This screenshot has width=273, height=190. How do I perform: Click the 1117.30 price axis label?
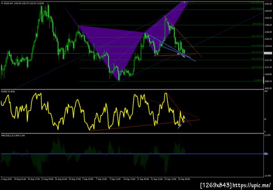(268, 60)
